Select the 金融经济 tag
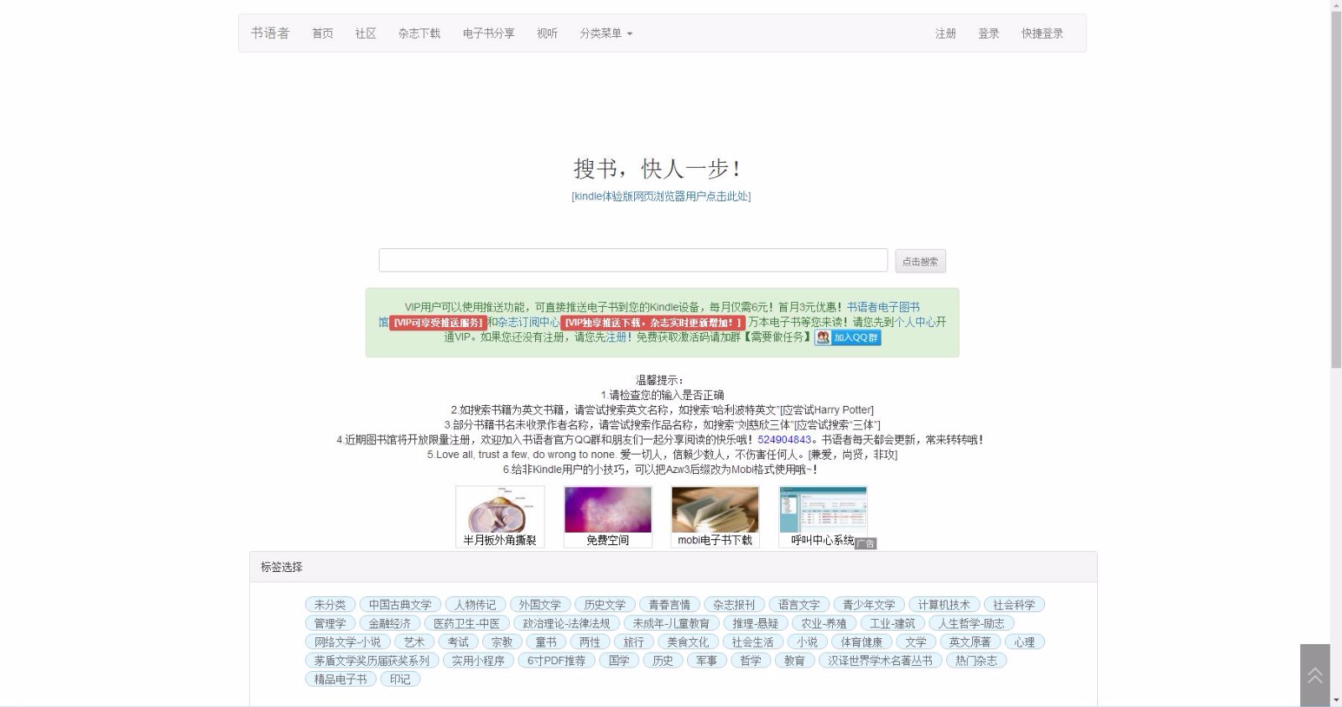Viewport: 1342px width, 707px height. [x=390, y=623]
